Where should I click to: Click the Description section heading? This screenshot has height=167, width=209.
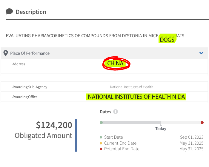click(x=31, y=12)
